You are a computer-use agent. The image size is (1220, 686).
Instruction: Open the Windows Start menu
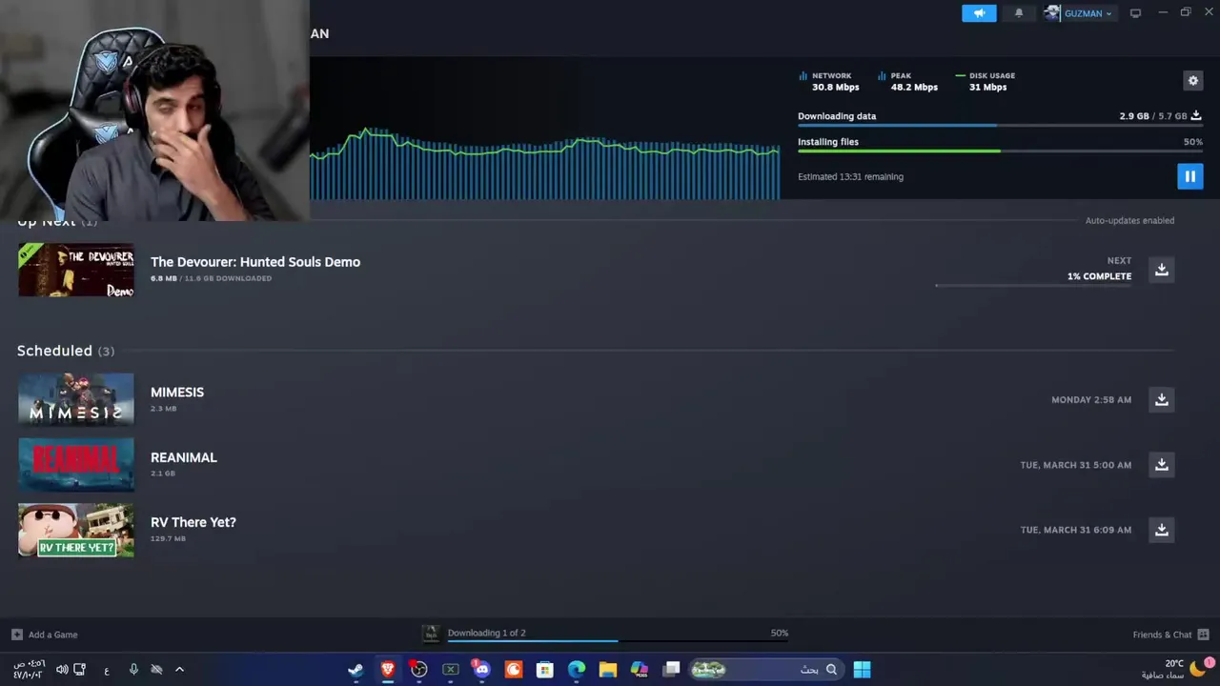[862, 669]
